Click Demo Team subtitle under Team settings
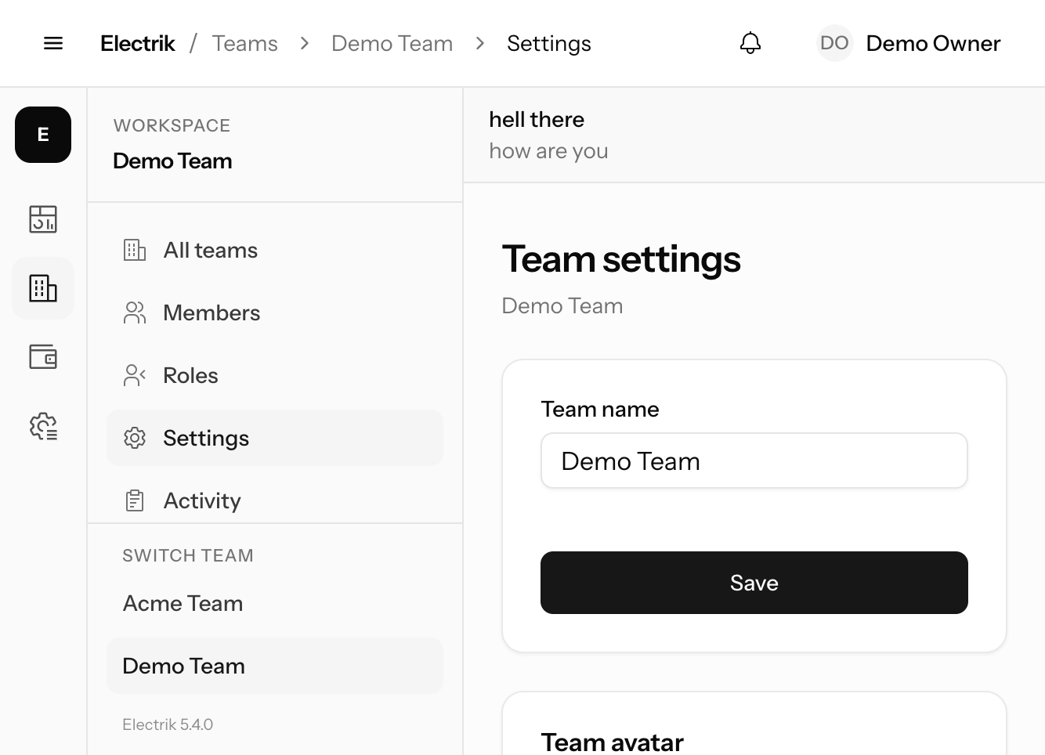This screenshot has width=1045, height=755. tap(562, 305)
